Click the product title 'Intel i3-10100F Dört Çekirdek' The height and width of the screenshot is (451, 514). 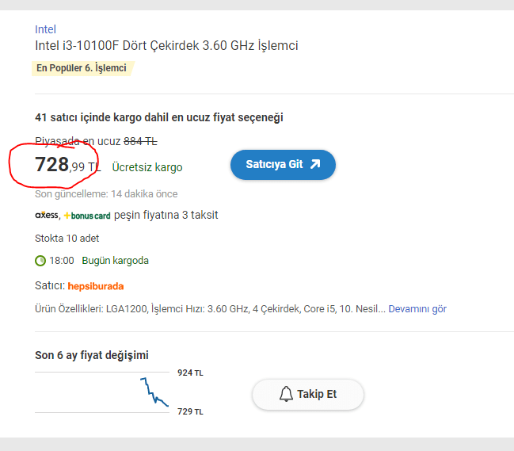pyautogui.click(x=166, y=46)
